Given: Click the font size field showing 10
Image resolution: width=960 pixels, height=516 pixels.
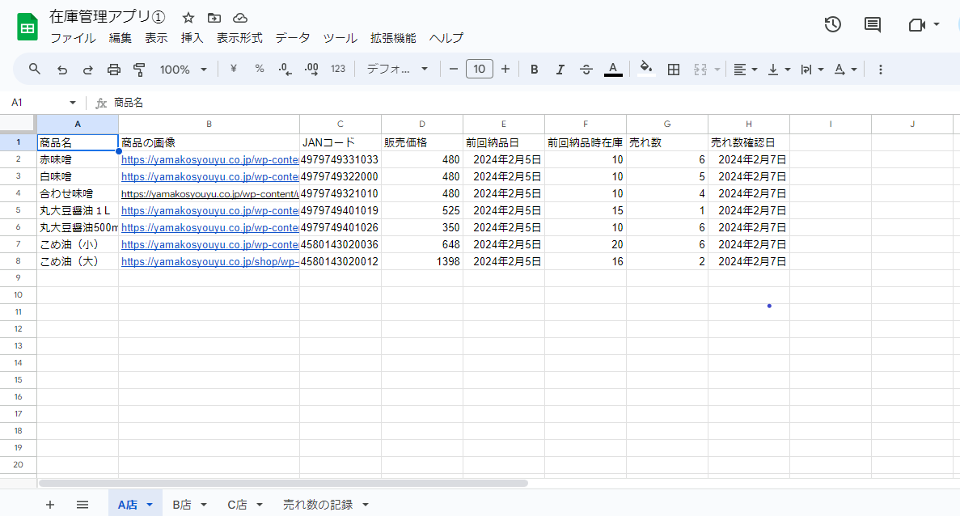Looking at the screenshot, I should tap(480, 70).
